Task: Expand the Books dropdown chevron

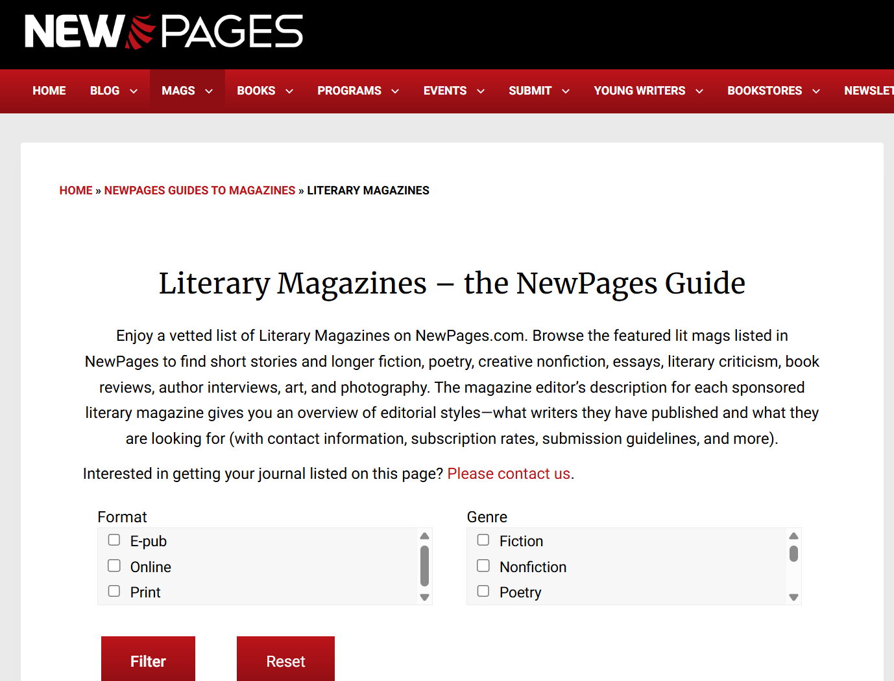Action: tap(289, 91)
